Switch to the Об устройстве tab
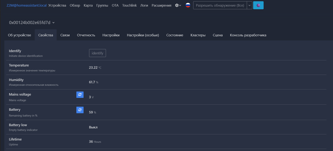Screen dimensions: 333x151 20,35
